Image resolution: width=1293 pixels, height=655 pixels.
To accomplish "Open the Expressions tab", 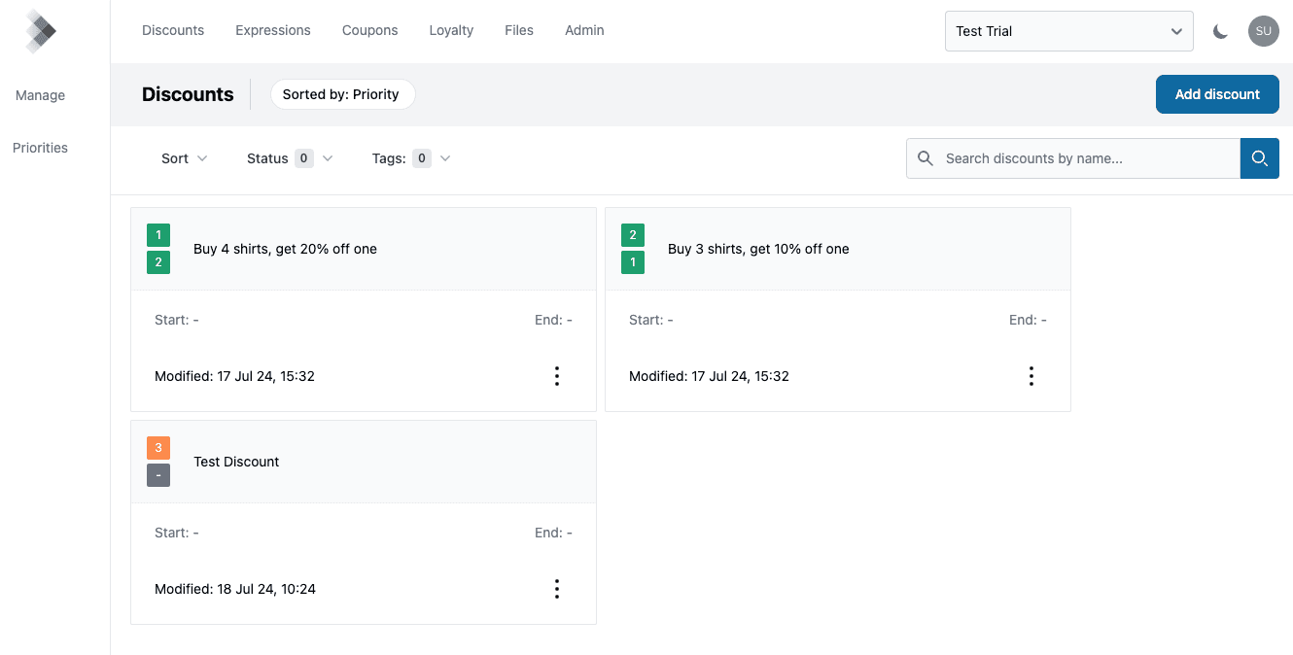I will click(x=273, y=30).
